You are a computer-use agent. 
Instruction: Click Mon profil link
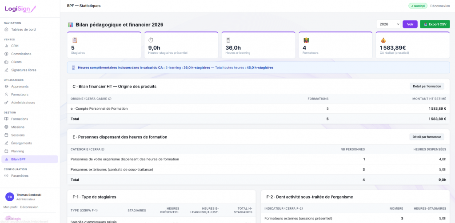click(11, 207)
